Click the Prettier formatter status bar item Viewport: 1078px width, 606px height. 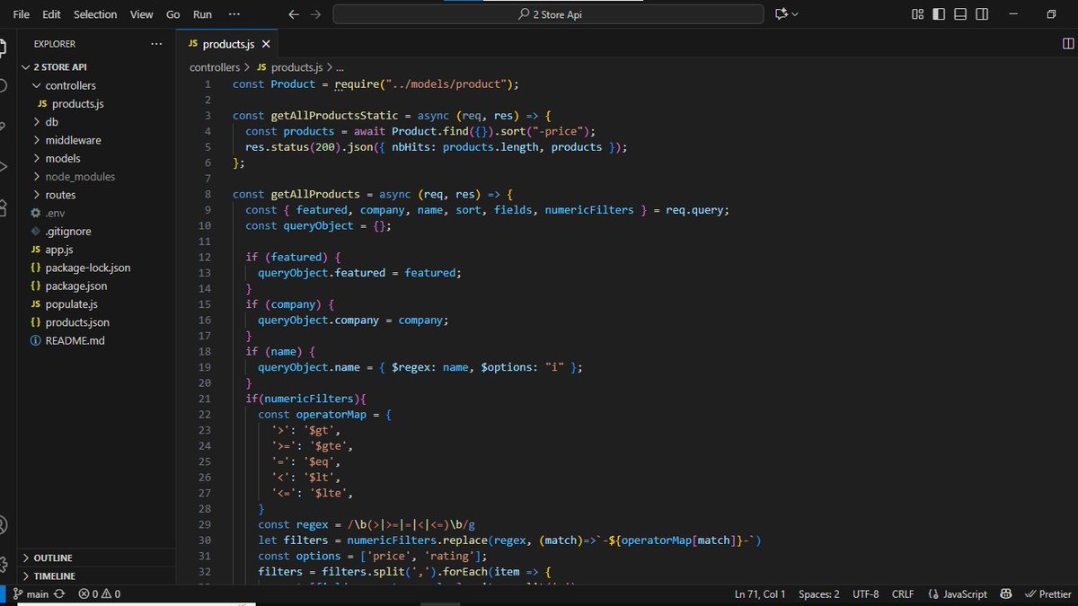[x=1047, y=593]
